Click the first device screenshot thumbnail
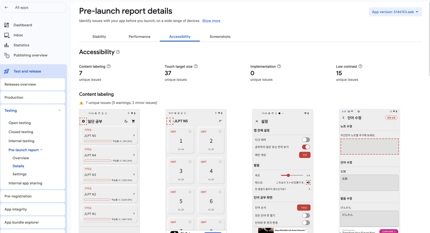Viewport: 430px width, 233px height. [109, 171]
